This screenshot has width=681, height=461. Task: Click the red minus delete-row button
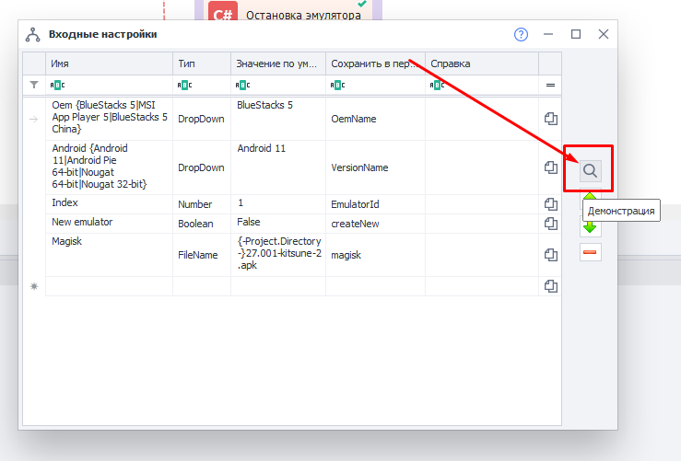point(590,252)
